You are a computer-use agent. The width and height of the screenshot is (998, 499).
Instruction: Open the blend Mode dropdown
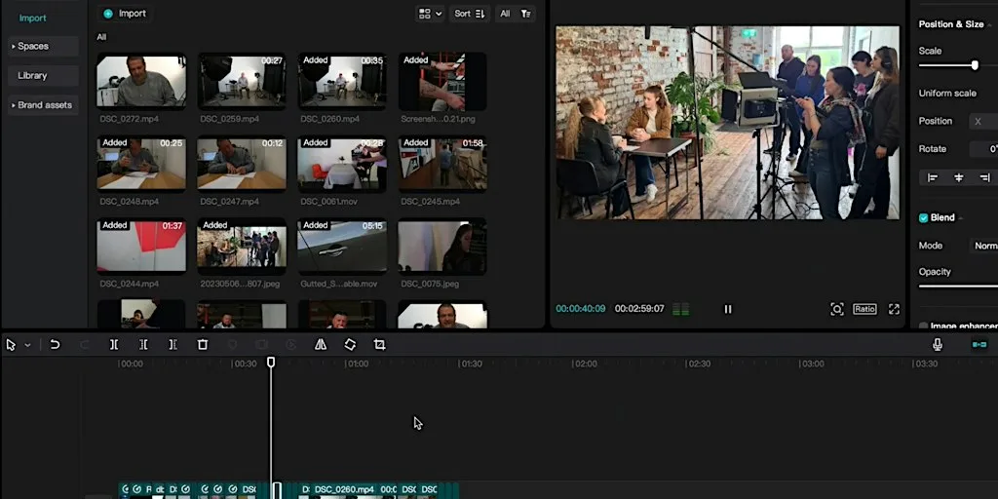(x=983, y=245)
